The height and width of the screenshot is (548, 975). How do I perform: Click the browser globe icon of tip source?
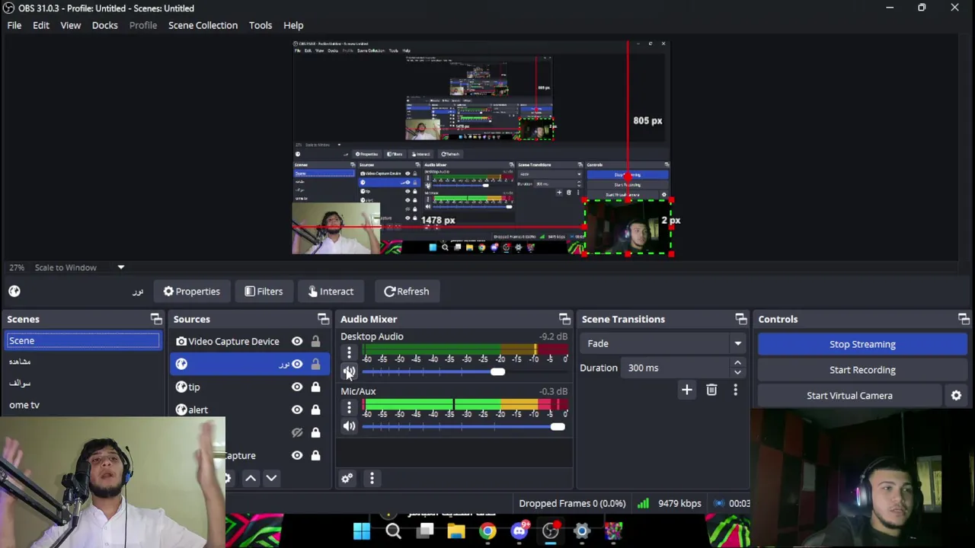pyautogui.click(x=181, y=387)
